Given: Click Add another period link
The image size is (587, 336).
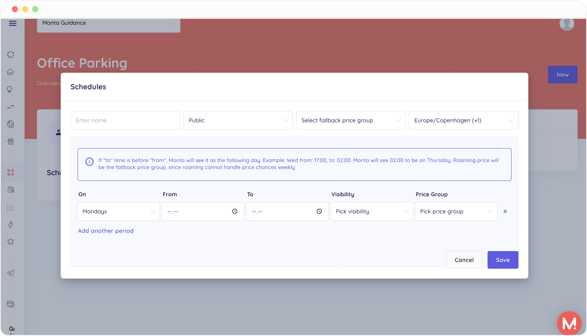Looking at the screenshot, I should tap(106, 231).
